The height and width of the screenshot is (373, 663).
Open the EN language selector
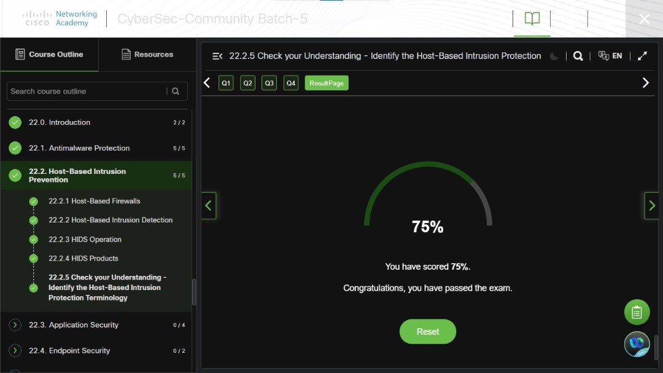pos(617,56)
